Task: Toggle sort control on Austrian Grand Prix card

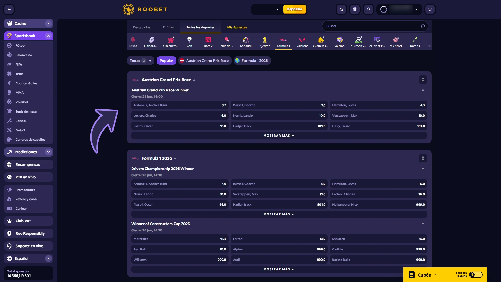Action: tap(423, 80)
